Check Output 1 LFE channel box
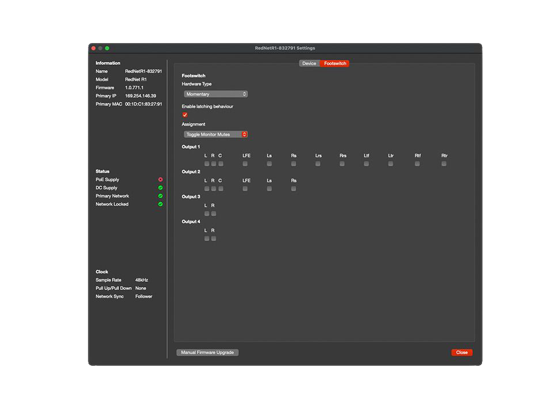 pos(245,164)
